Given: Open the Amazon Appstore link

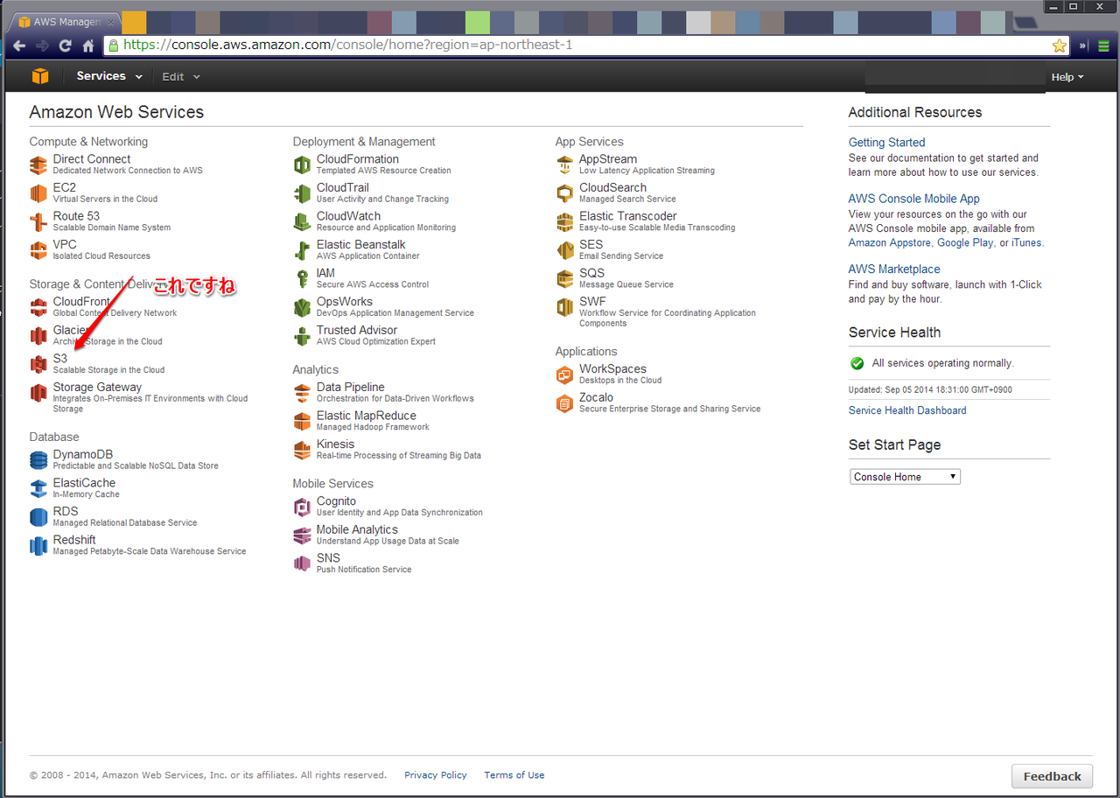Looking at the screenshot, I should [890, 243].
